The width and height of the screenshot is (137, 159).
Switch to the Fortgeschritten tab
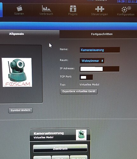[x=102, y=34]
